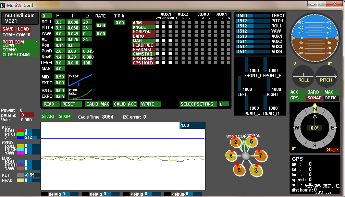Toggle HEAD yellow graph swatch
The width and height of the screenshot is (345, 197).
click(20, 180)
